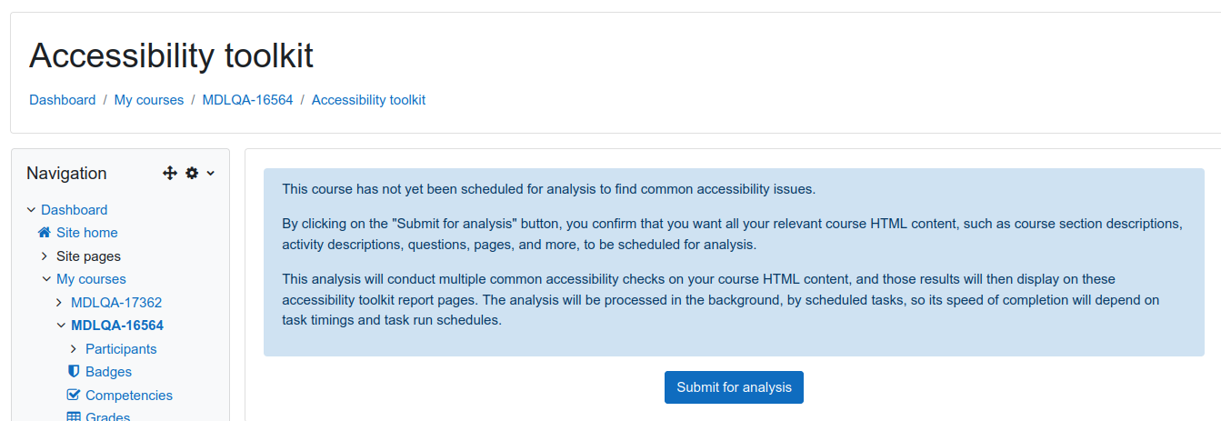This screenshot has height=421, width=1221.
Task: Go to Dashboard via breadcrumb
Action: tap(62, 100)
